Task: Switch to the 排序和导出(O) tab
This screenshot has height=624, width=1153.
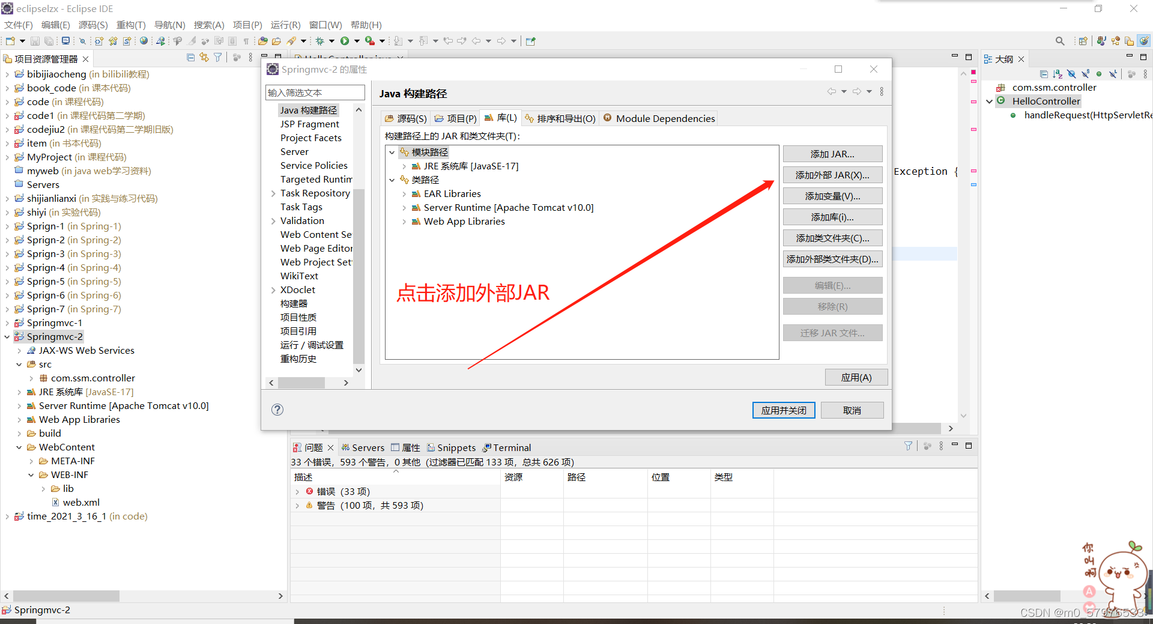Action: pos(560,118)
